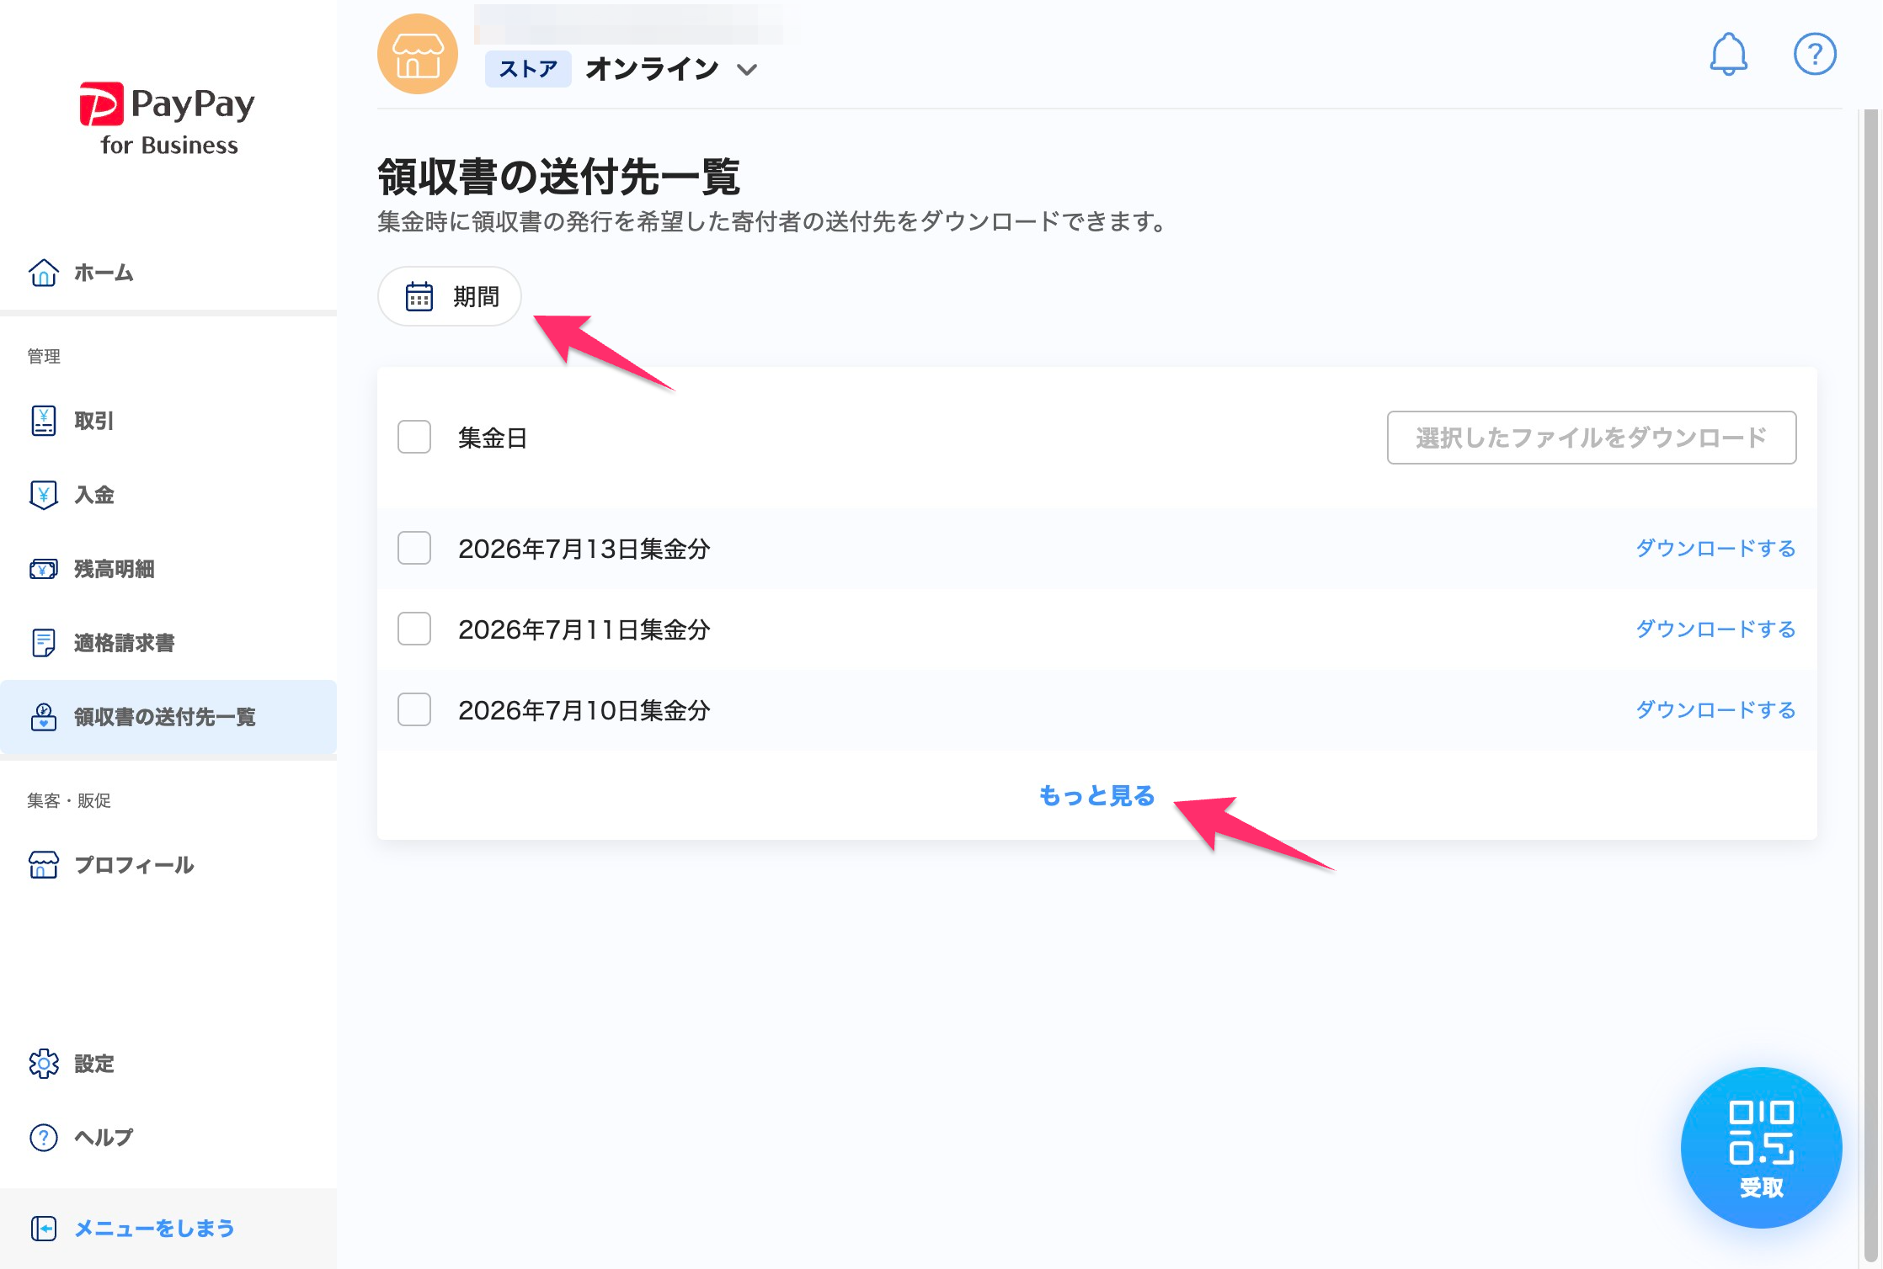The image size is (1883, 1269).
Task: Open the 残高明細 menu item
Action: [x=168, y=569]
